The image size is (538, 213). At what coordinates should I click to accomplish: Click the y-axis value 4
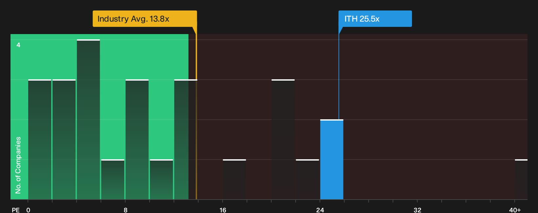click(18, 45)
